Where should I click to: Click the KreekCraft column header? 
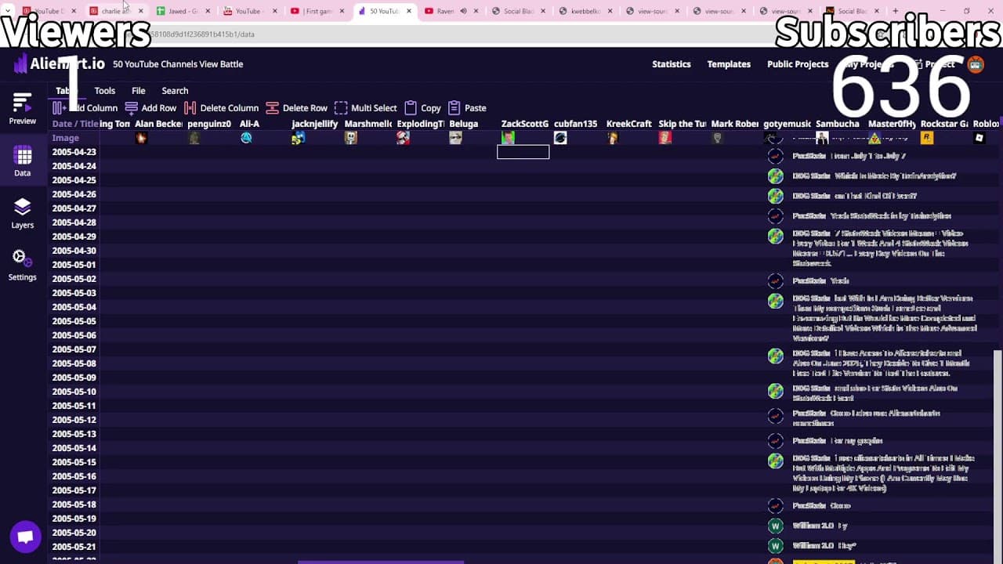(629, 124)
